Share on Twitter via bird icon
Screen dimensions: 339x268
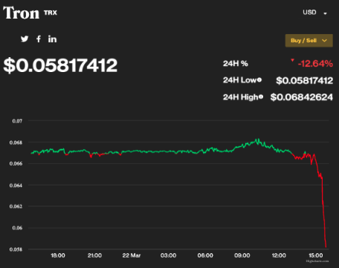point(25,39)
